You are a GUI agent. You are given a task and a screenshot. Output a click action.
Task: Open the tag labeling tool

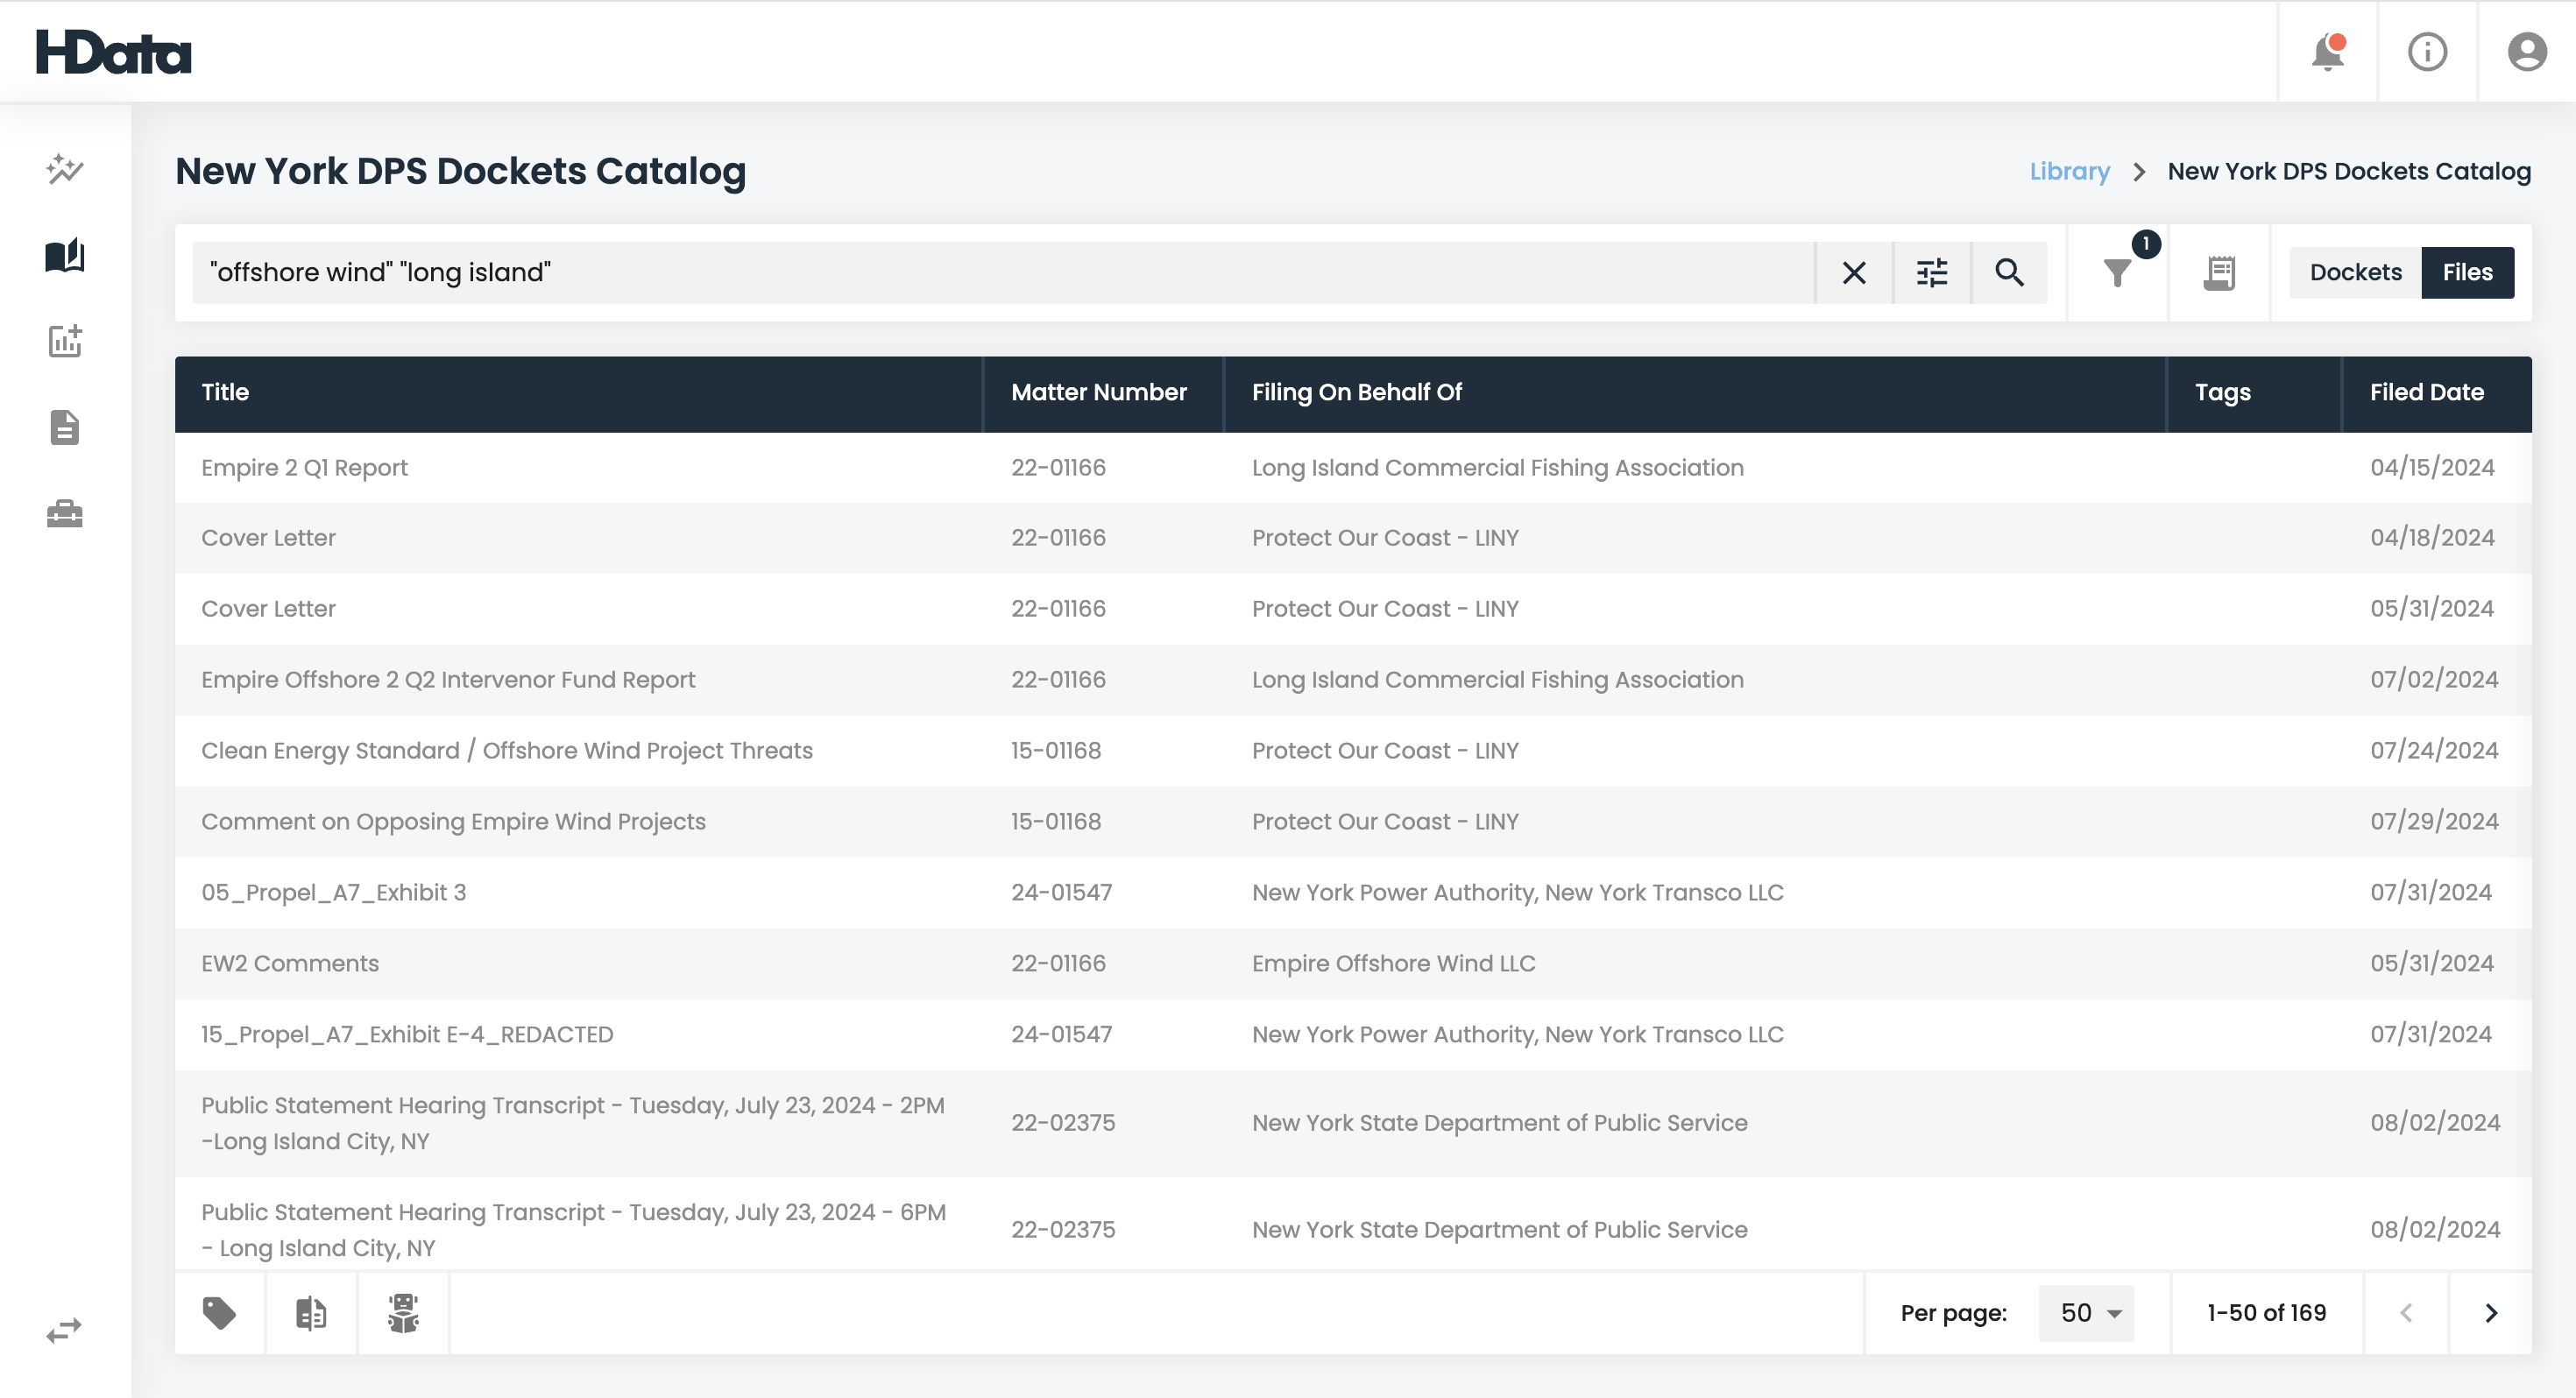tap(220, 1312)
